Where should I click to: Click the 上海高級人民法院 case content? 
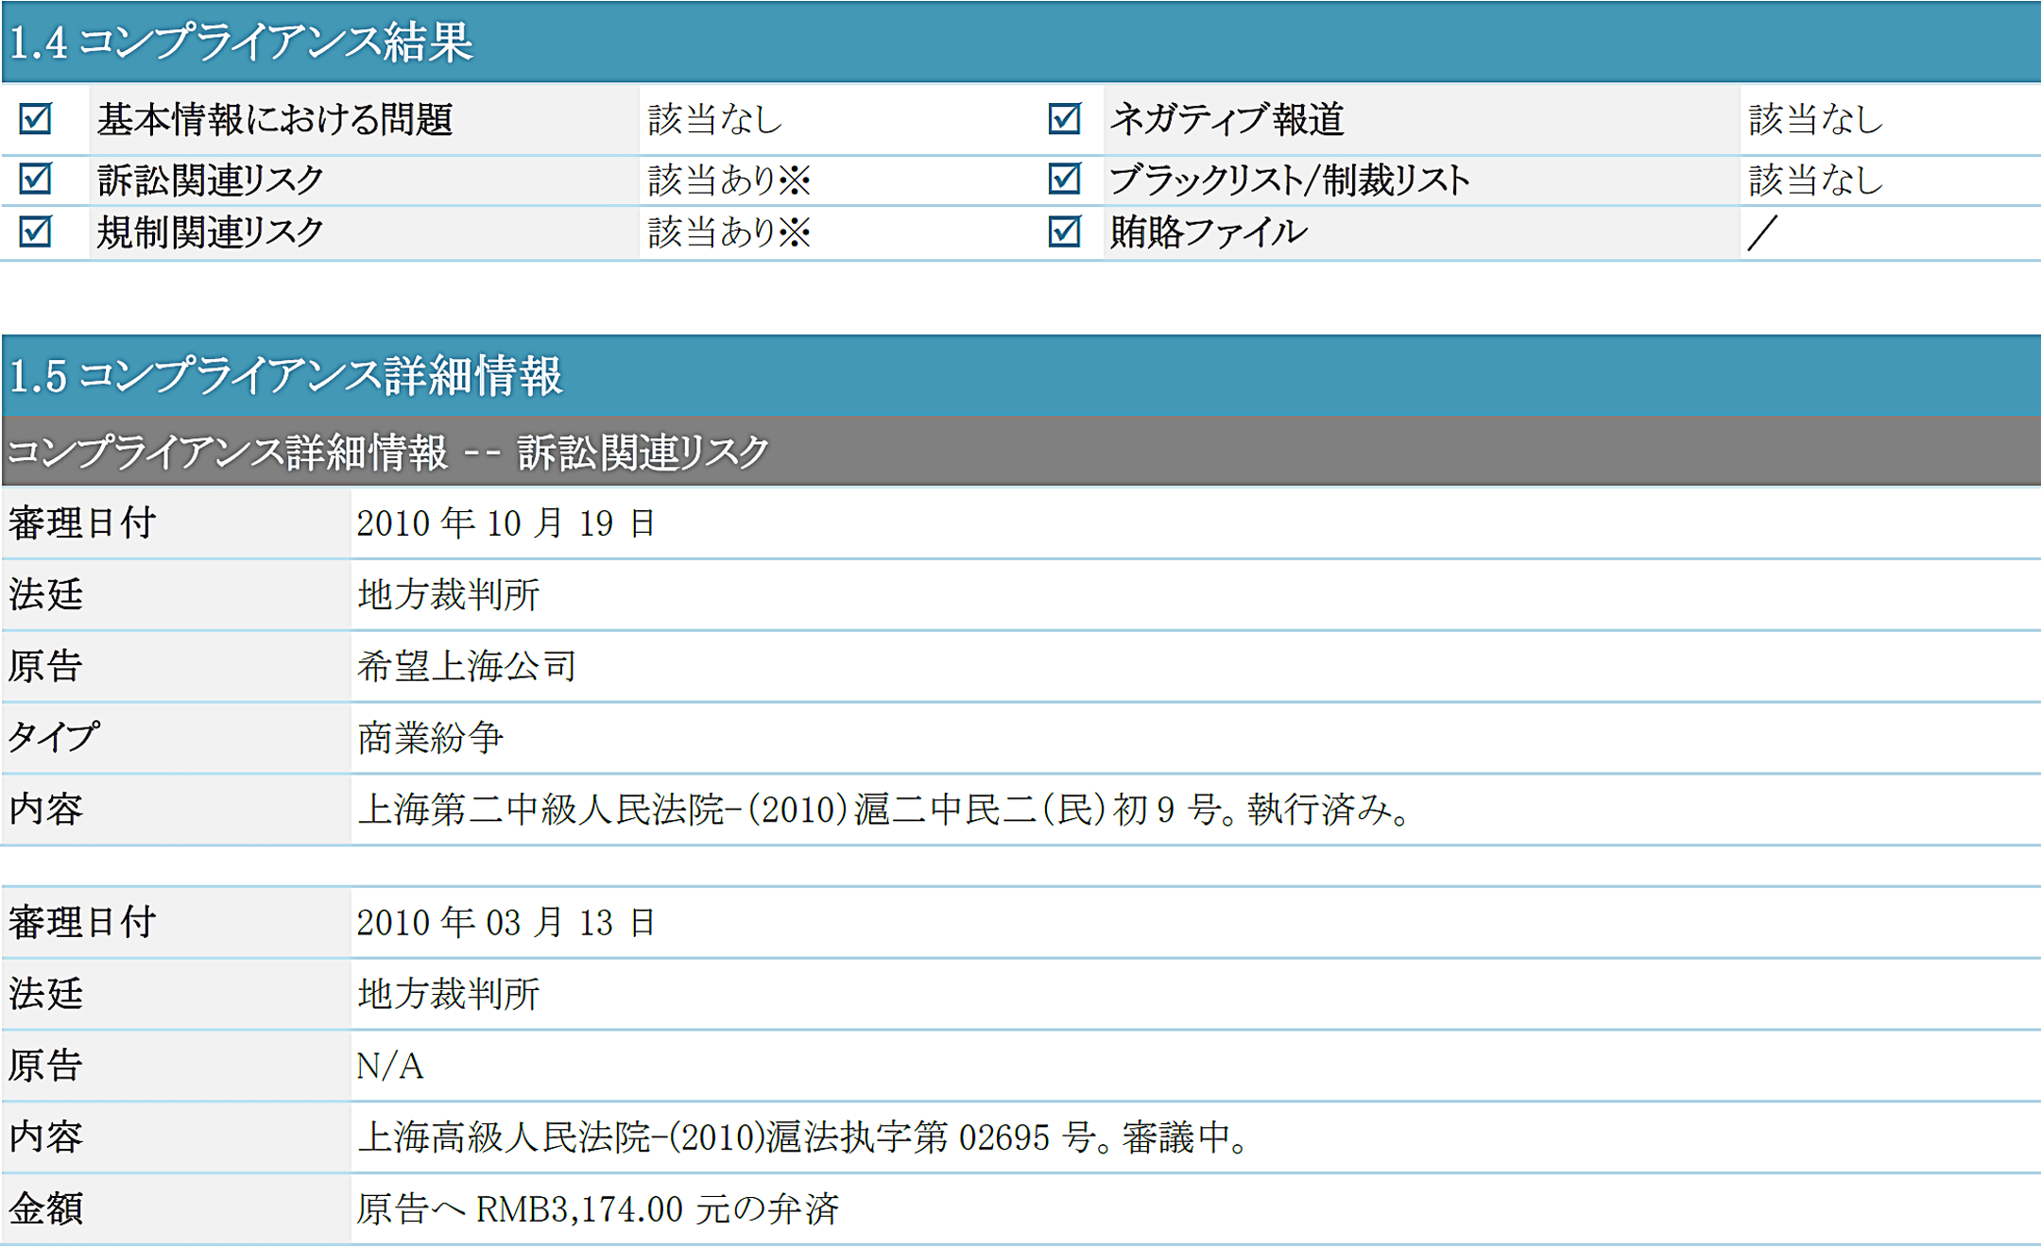tap(803, 1137)
